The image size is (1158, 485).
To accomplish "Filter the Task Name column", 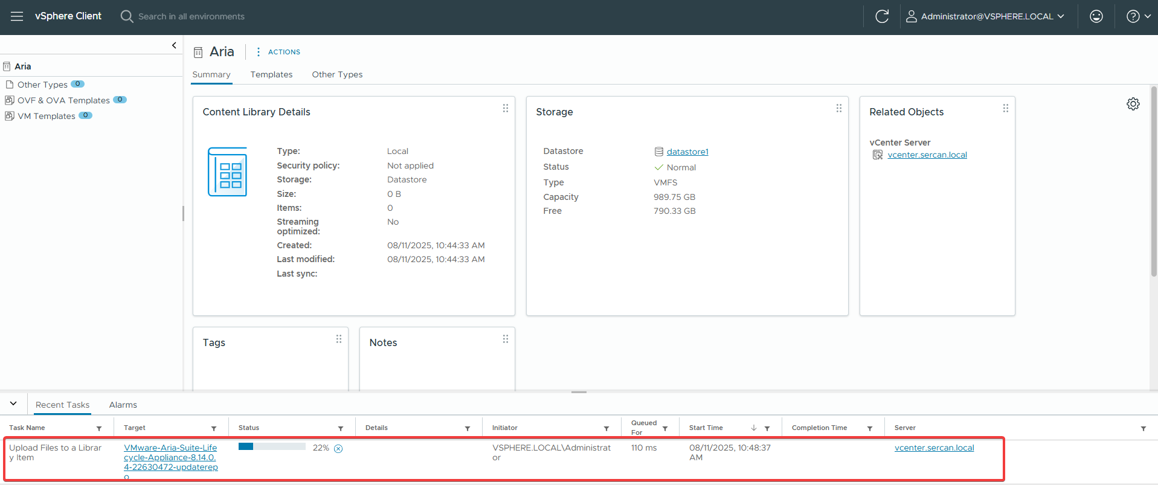I will (x=99, y=428).
